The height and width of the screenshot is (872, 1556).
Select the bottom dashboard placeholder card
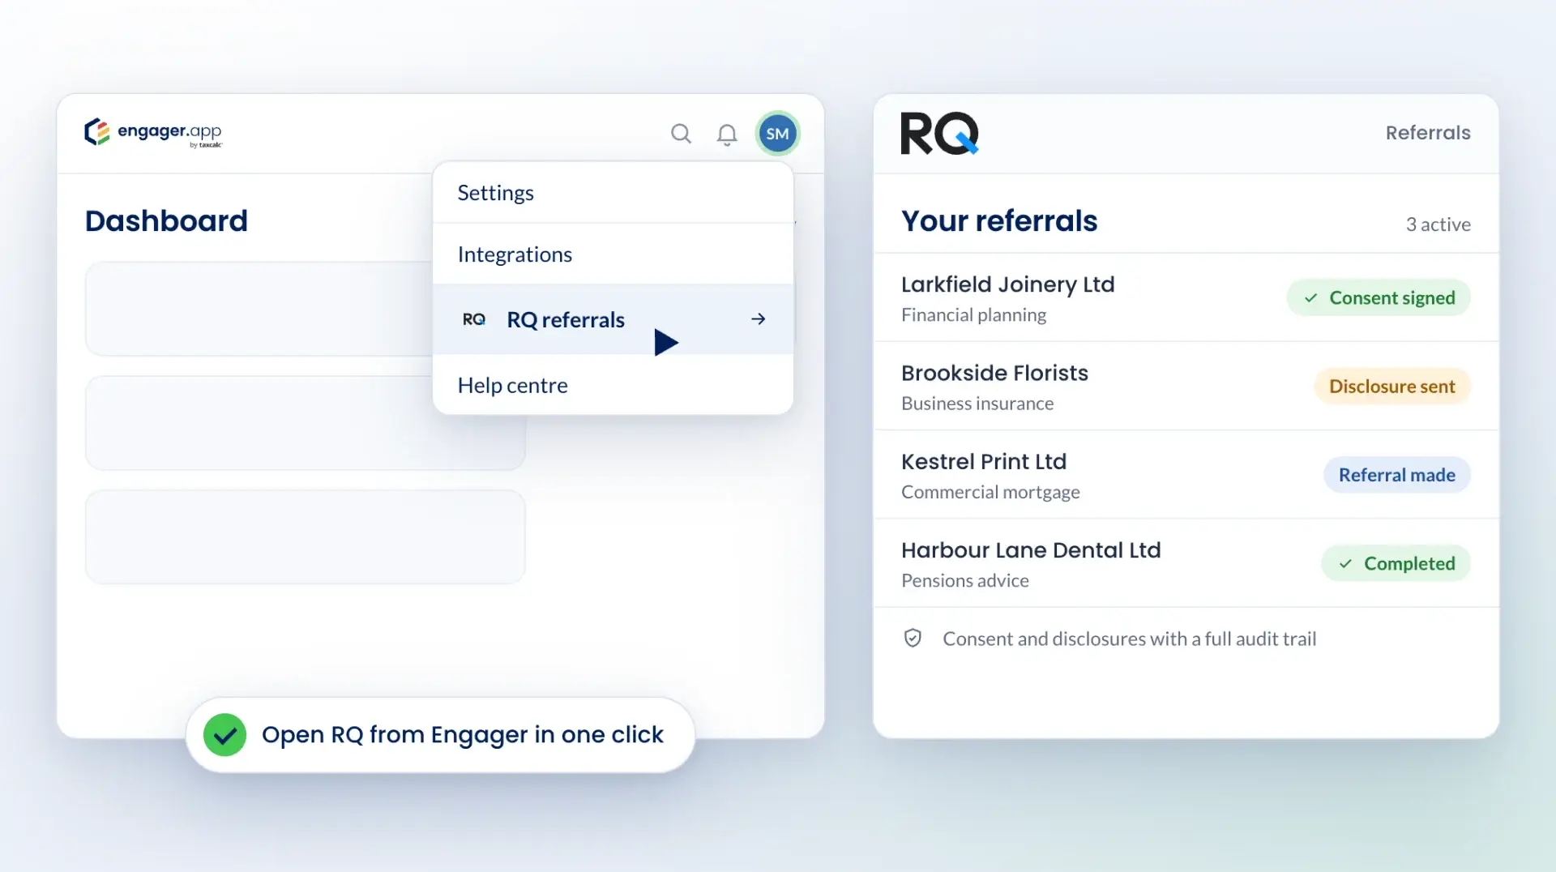tap(305, 536)
